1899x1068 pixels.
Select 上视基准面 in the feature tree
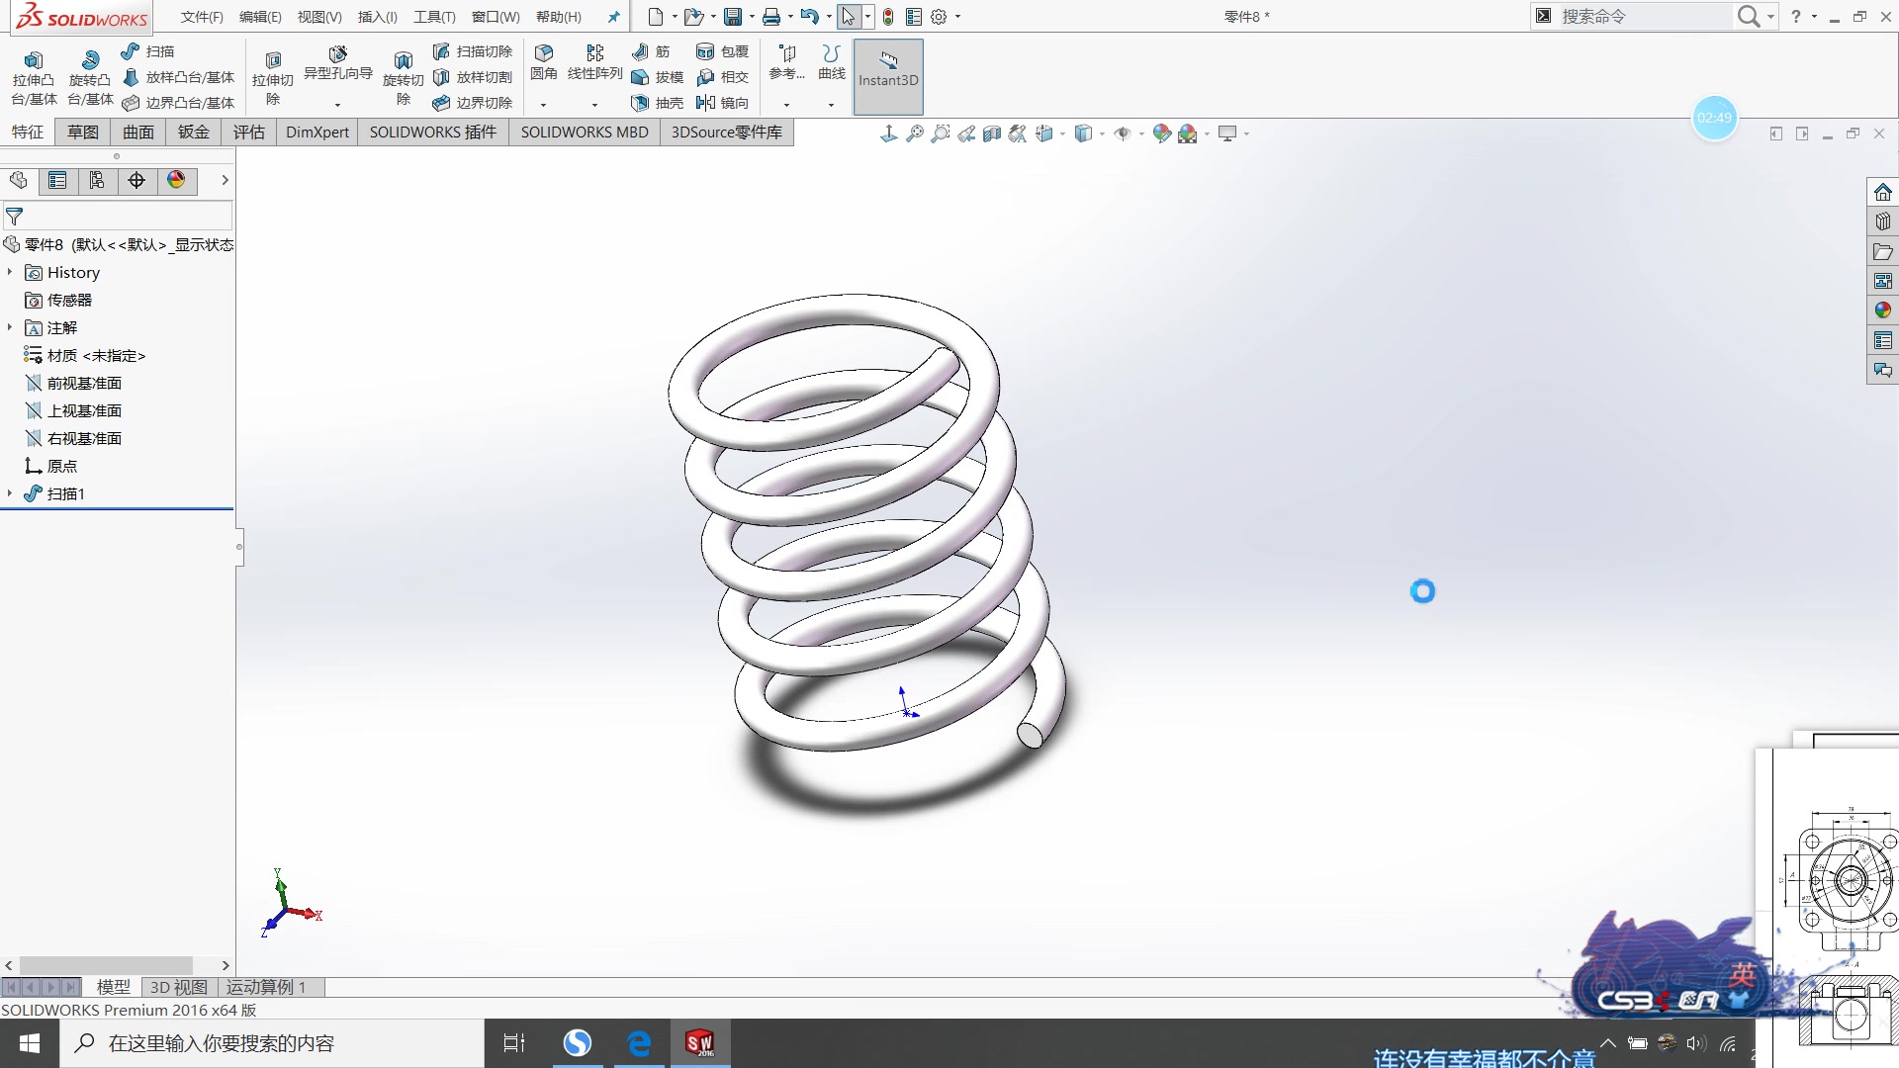pyautogui.click(x=73, y=410)
